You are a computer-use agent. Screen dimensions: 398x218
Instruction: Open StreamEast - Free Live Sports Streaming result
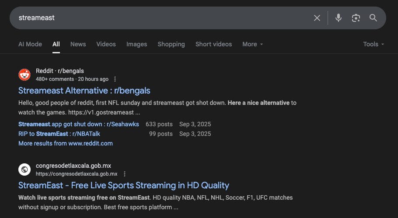pos(124,185)
